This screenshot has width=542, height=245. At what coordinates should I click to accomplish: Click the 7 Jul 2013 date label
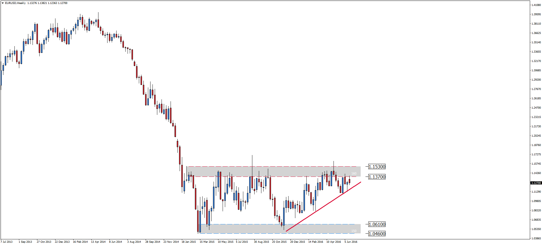click(7, 242)
